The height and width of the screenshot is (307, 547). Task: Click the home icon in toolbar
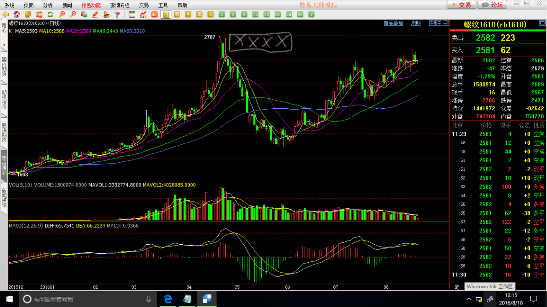pyautogui.click(x=17, y=15)
